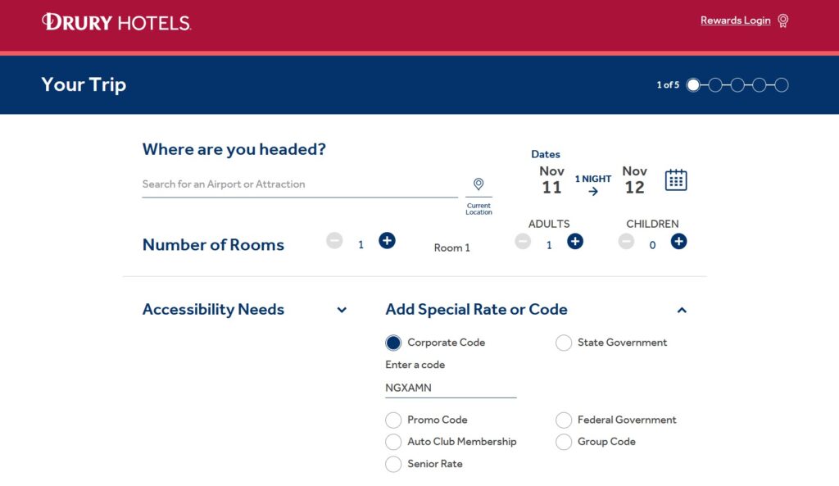Select the Nov 11 check-in date
Viewport: 839px width, 486px height.
tap(551, 179)
